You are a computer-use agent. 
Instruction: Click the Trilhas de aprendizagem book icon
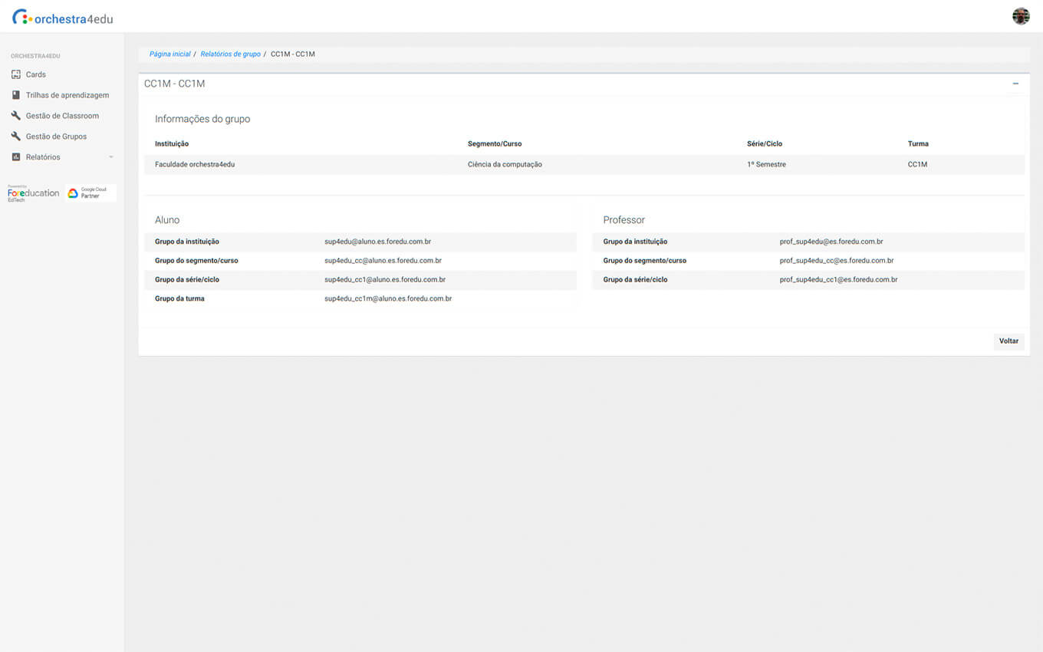pyautogui.click(x=16, y=95)
